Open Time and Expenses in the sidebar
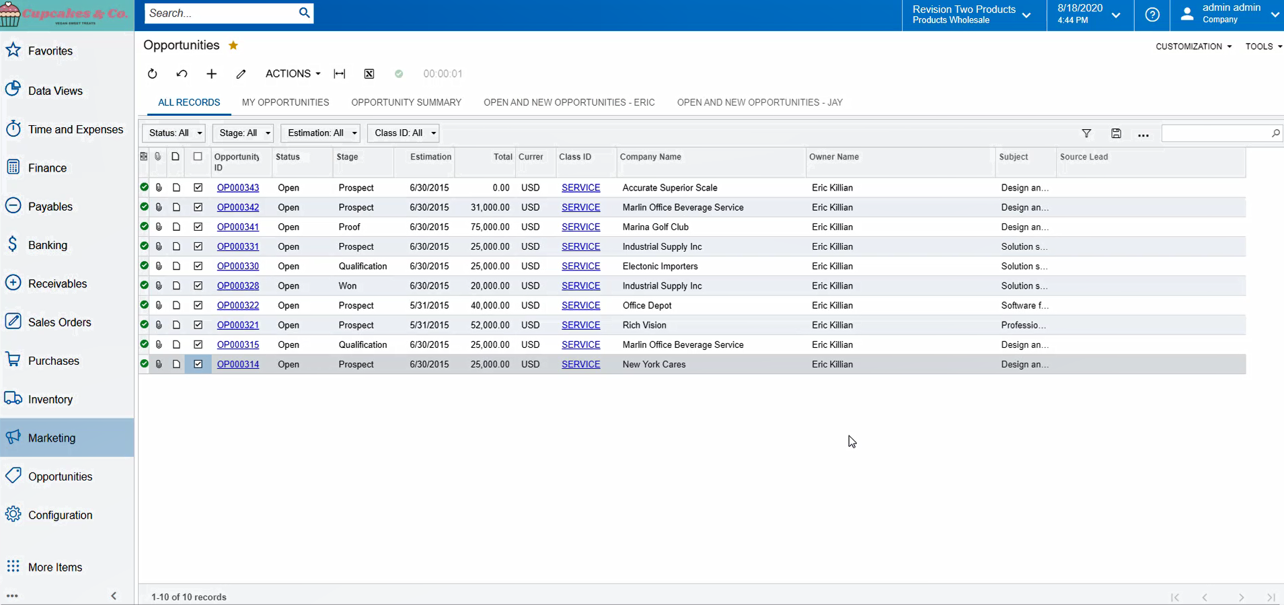The width and height of the screenshot is (1284, 605). tap(67, 129)
